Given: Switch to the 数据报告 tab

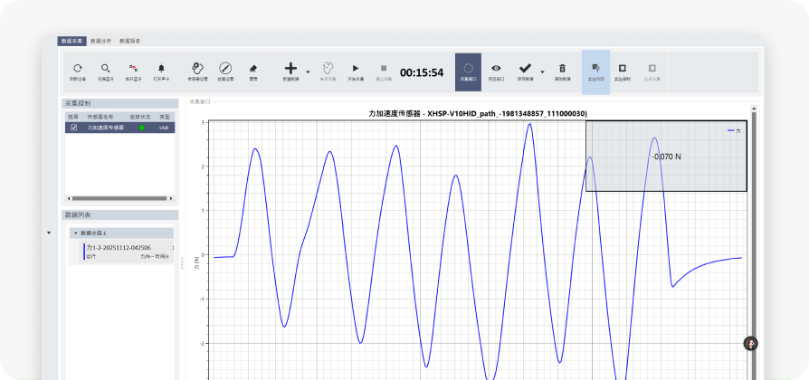Looking at the screenshot, I should 129,41.
